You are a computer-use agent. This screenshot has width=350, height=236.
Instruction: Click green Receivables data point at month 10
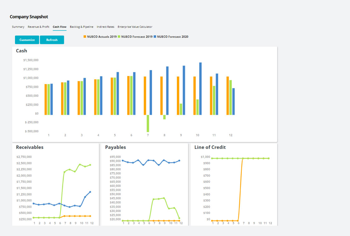pos(80,164)
